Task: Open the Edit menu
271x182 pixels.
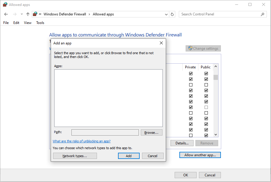Action: click(16, 23)
